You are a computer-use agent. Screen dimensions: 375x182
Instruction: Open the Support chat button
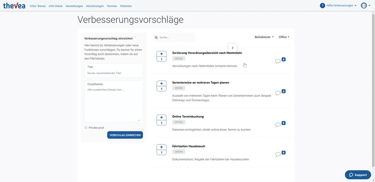pos(358,175)
